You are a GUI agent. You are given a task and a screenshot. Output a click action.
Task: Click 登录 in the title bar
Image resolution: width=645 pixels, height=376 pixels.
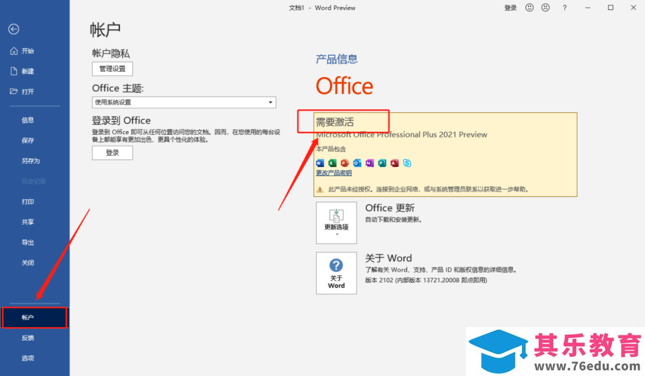click(511, 8)
